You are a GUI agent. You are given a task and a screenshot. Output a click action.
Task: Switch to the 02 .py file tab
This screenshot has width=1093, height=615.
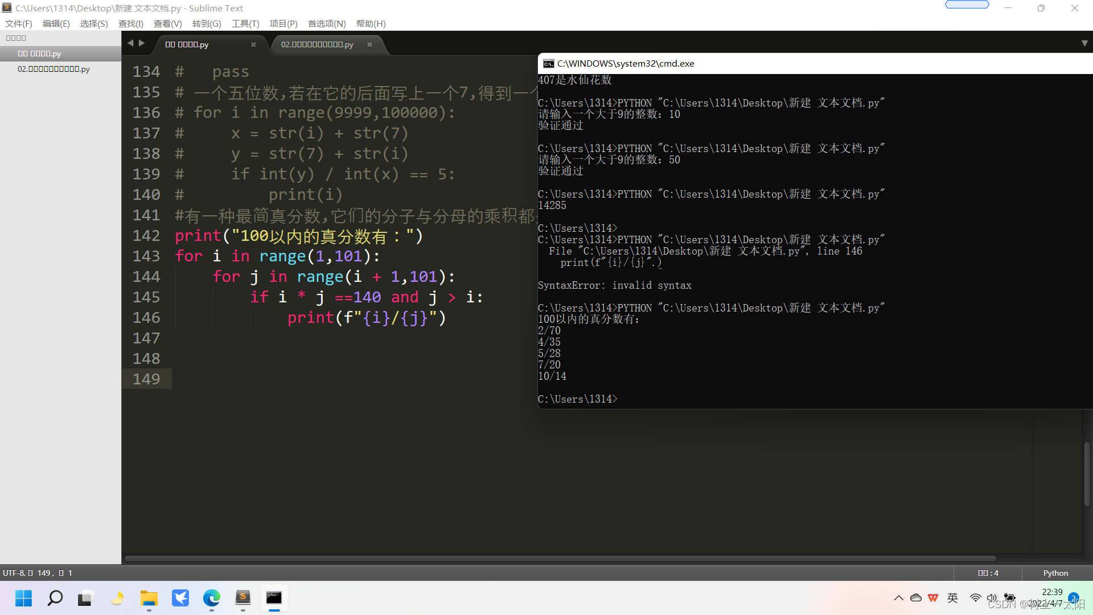click(x=317, y=44)
